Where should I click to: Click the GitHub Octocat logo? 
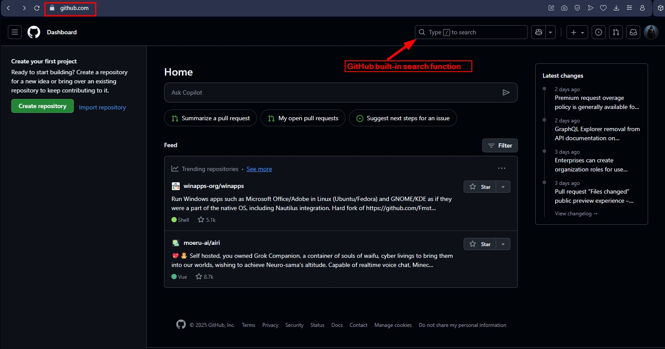click(x=34, y=32)
